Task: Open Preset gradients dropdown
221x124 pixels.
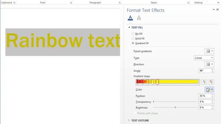Action: click(209, 51)
